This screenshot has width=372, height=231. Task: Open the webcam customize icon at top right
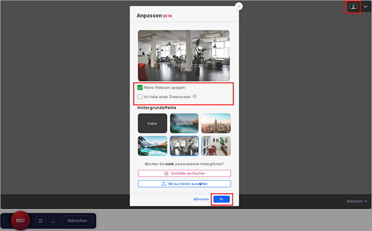pos(353,7)
